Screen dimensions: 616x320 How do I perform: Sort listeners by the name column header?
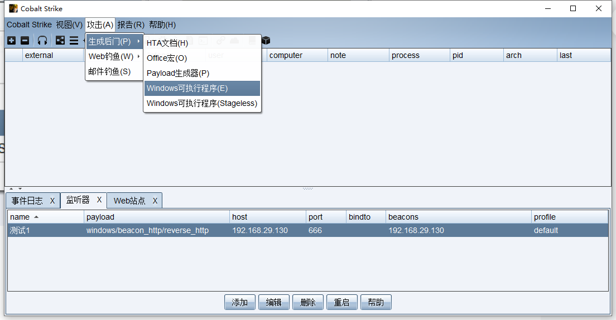(x=46, y=217)
